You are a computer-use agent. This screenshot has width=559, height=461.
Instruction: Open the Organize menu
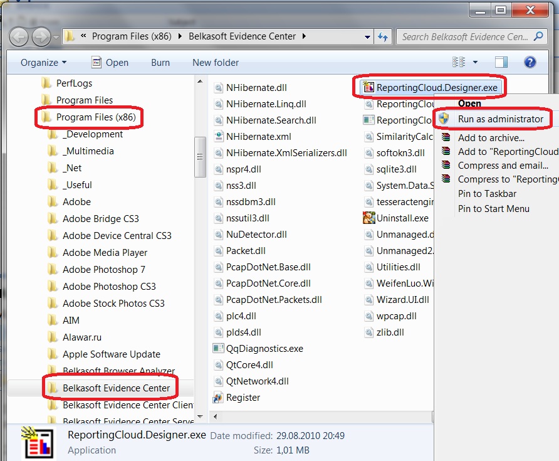click(x=43, y=63)
